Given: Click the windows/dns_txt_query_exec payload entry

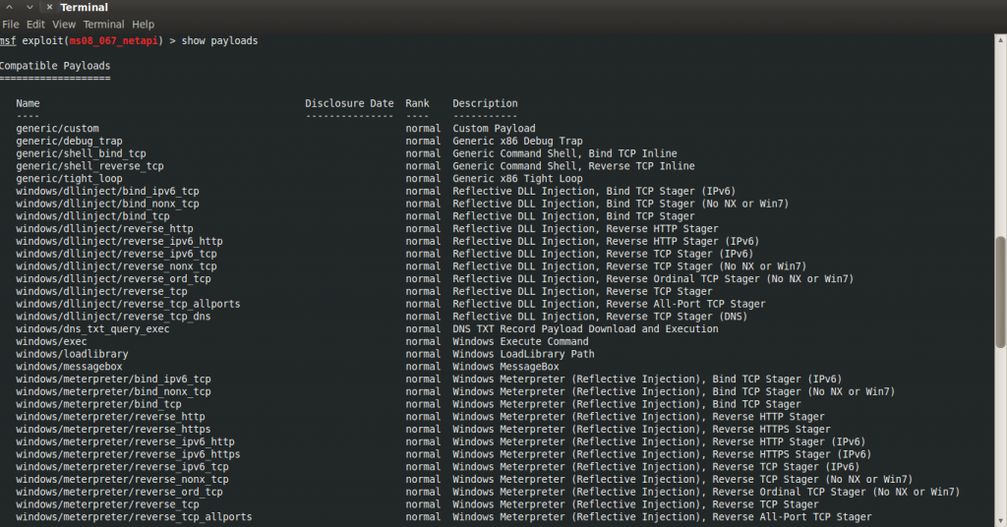Looking at the screenshot, I should (92, 328).
